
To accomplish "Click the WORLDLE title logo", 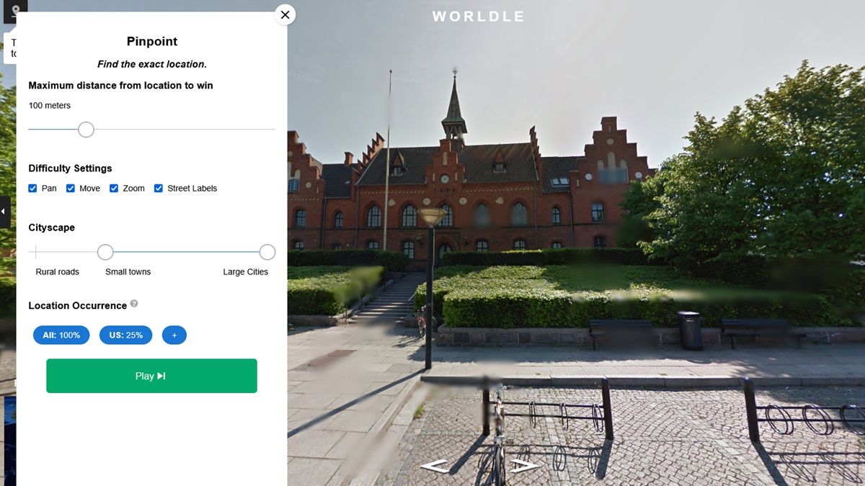I will (x=479, y=17).
